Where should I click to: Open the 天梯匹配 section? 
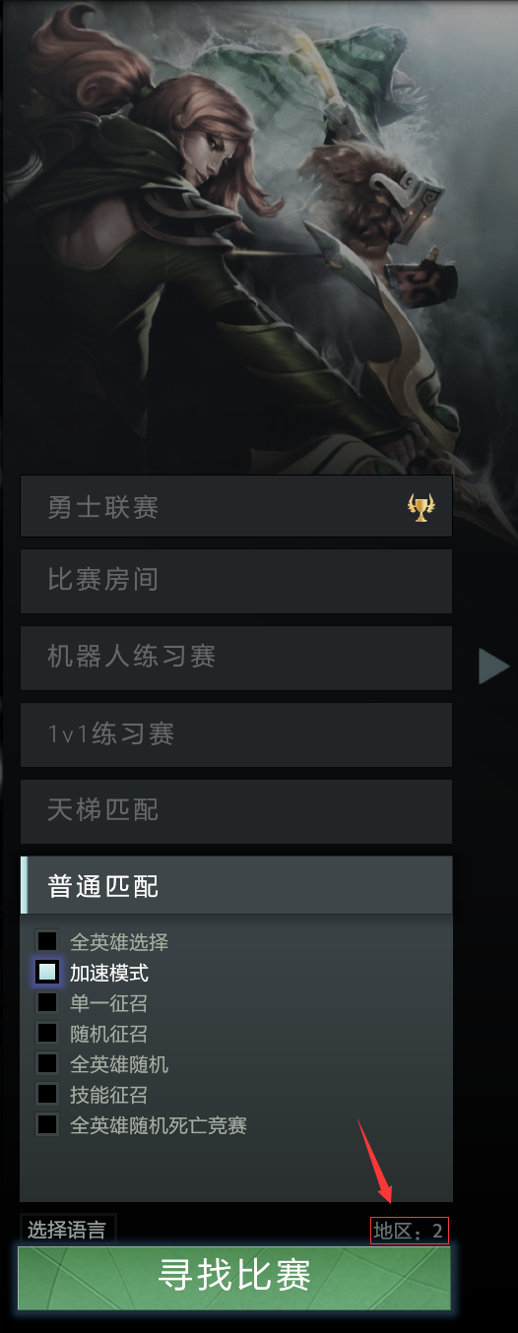pyautogui.click(x=236, y=811)
